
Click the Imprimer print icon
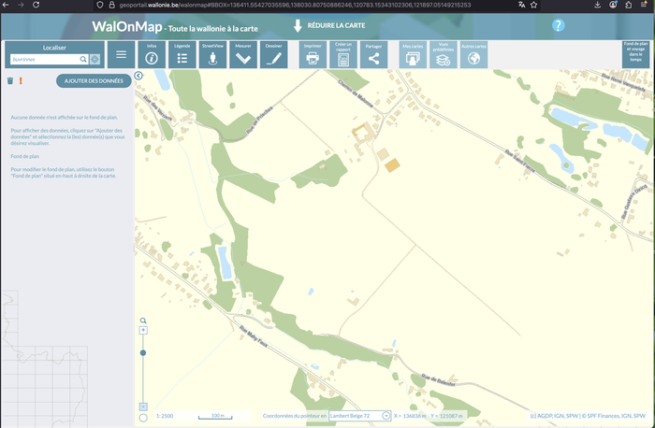(x=313, y=54)
